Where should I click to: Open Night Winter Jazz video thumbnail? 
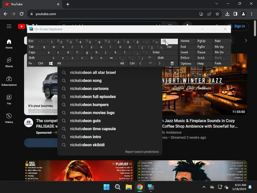point(205,90)
